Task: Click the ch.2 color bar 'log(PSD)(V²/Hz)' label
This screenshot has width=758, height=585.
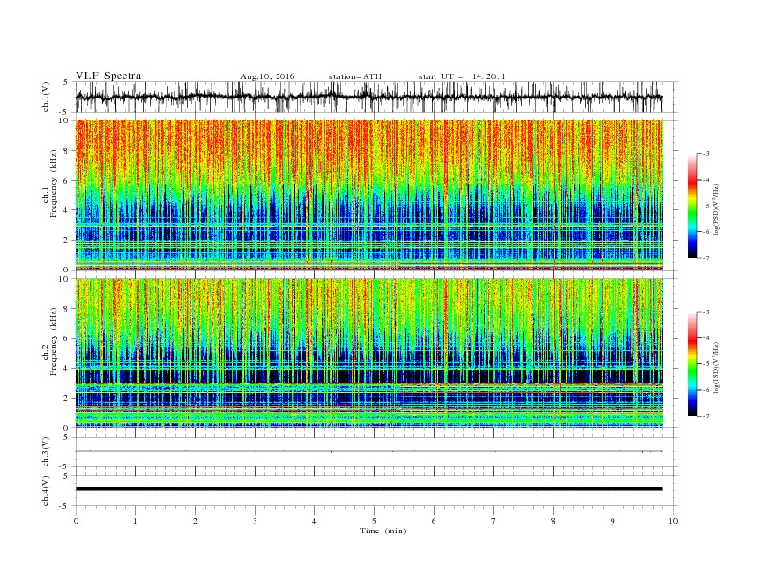Action: click(717, 367)
